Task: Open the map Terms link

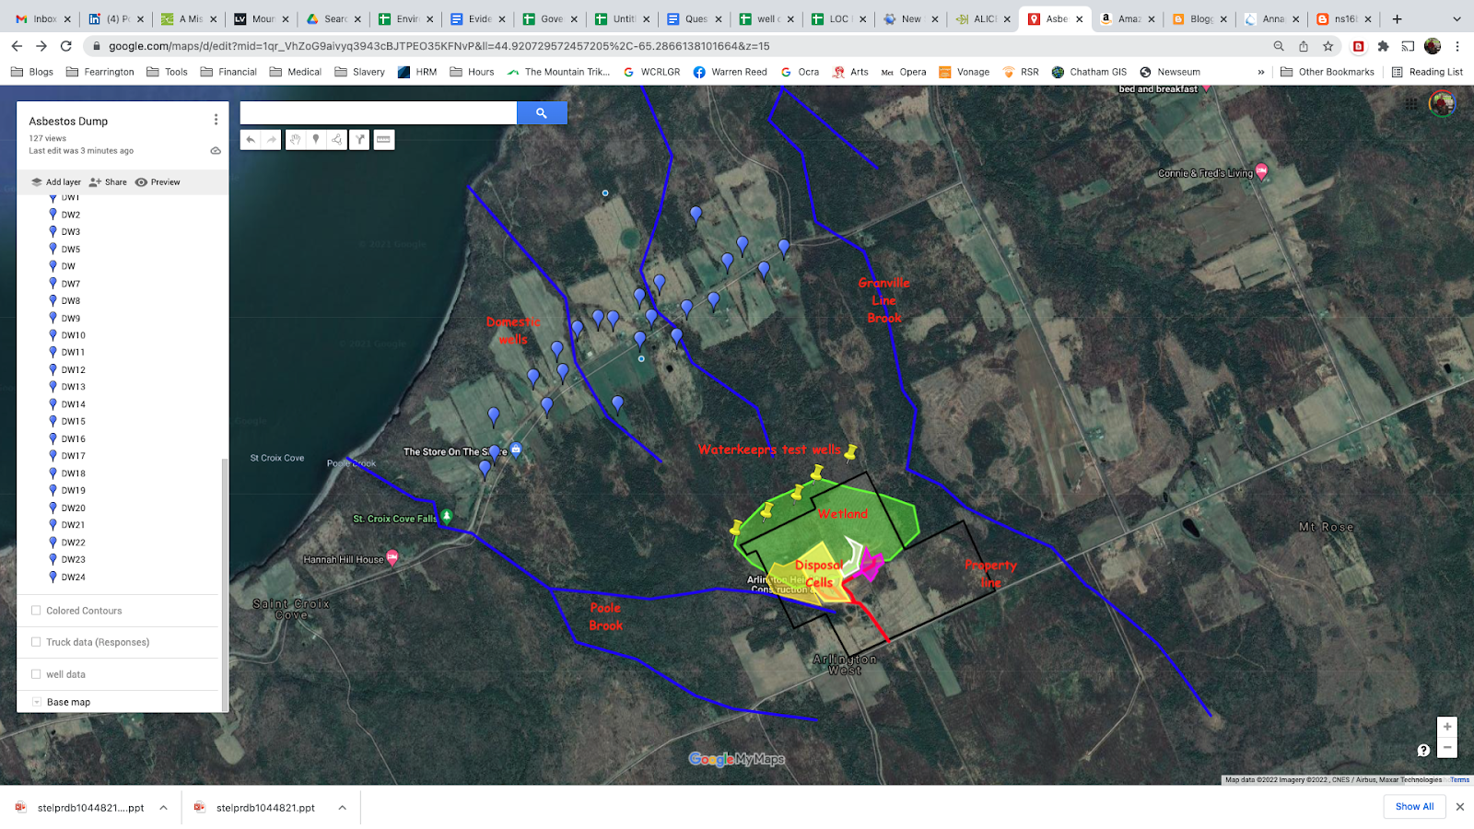Action: pyautogui.click(x=1459, y=780)
